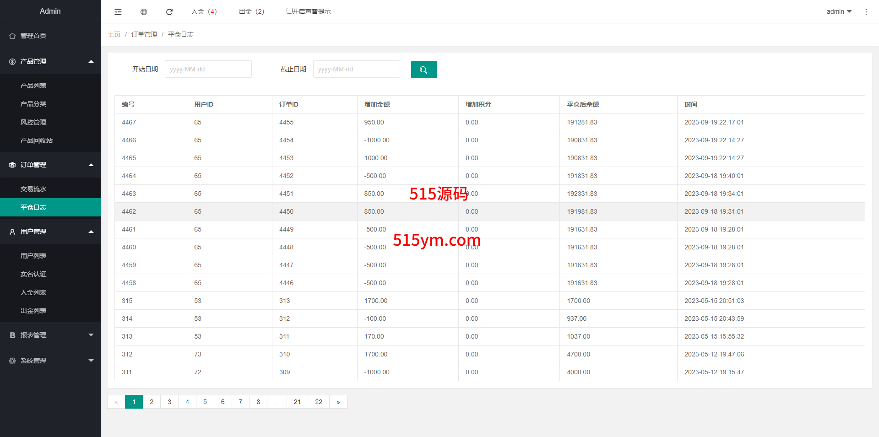Click the globe icon in top toolbar
The image size is (879, 437).
click(x=144, y=12)
